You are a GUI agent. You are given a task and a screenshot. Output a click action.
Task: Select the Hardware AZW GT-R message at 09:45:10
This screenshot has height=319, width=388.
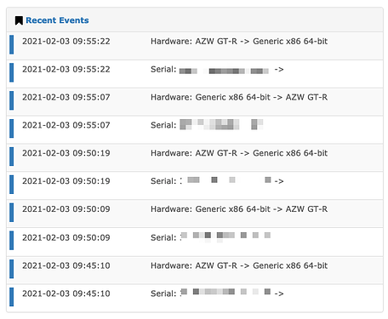239,265
